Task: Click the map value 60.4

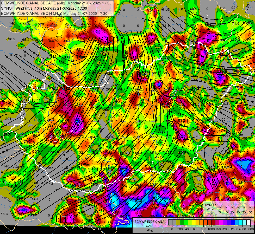Action: (225, 120)
